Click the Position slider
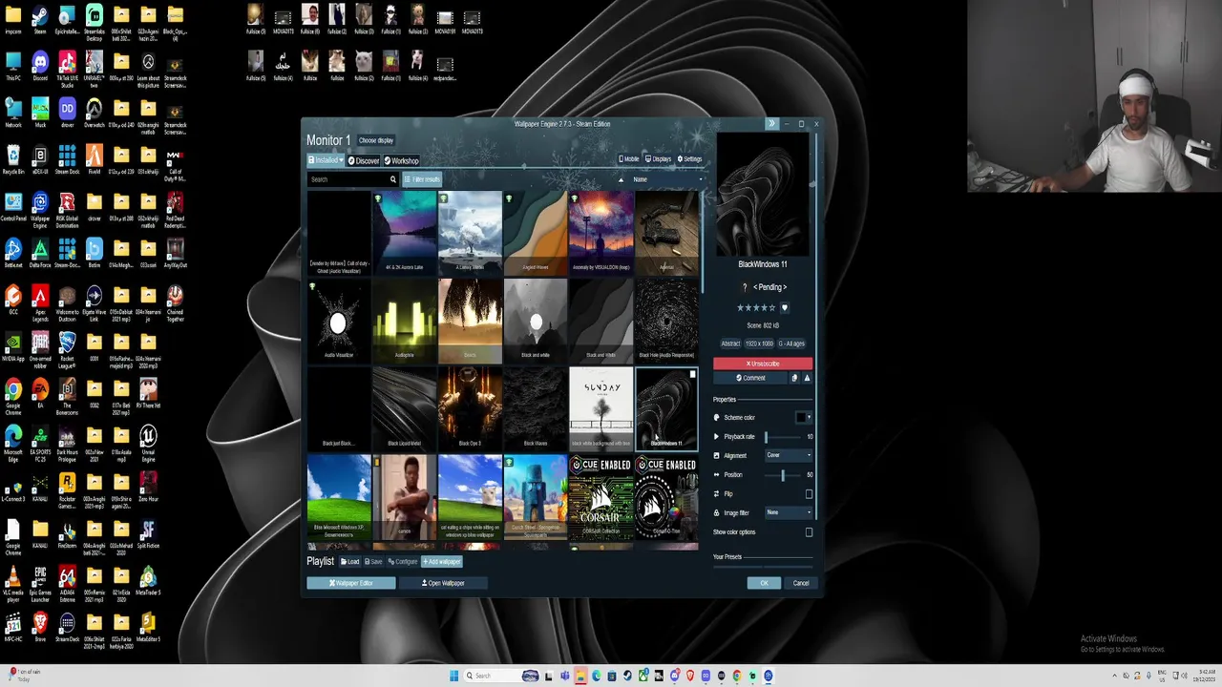This screenshot has height=687, width=1222. point(781,474)
